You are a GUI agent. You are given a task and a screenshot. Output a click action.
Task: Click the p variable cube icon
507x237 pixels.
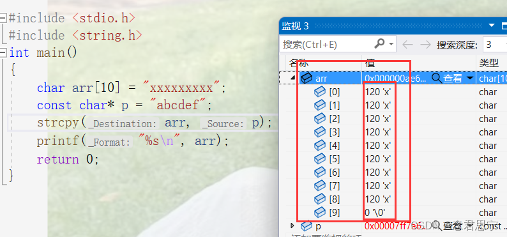coord(306,226)
